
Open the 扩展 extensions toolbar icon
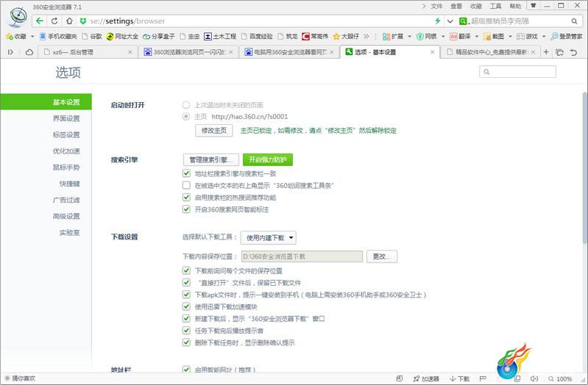pos(393,36)
